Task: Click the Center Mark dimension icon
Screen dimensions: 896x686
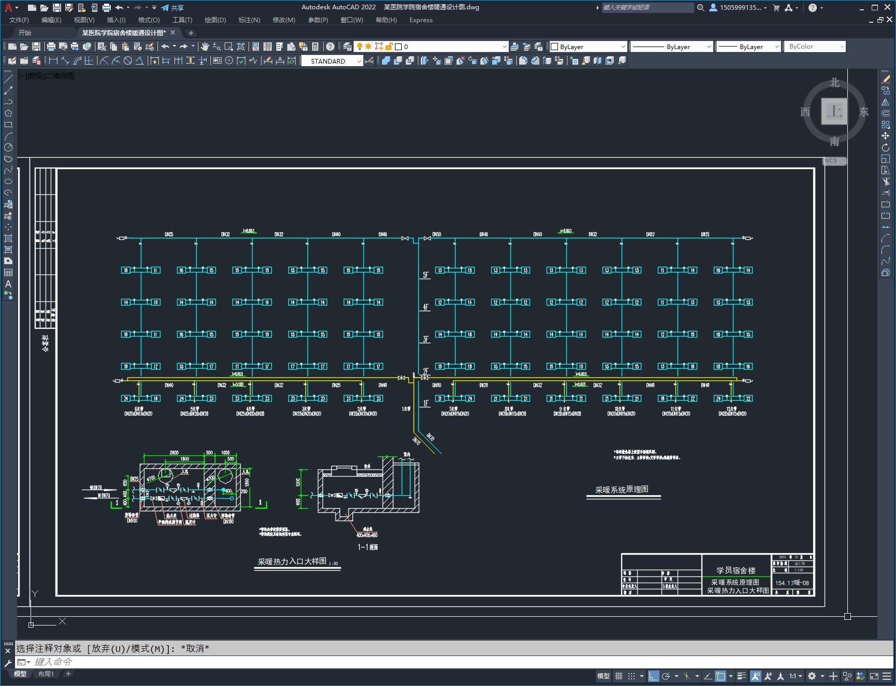Action: click(229, 60)
